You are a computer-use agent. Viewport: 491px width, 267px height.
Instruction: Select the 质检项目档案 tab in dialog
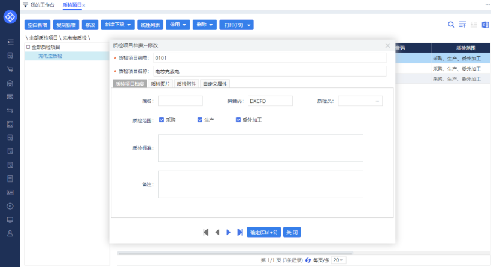130,84
